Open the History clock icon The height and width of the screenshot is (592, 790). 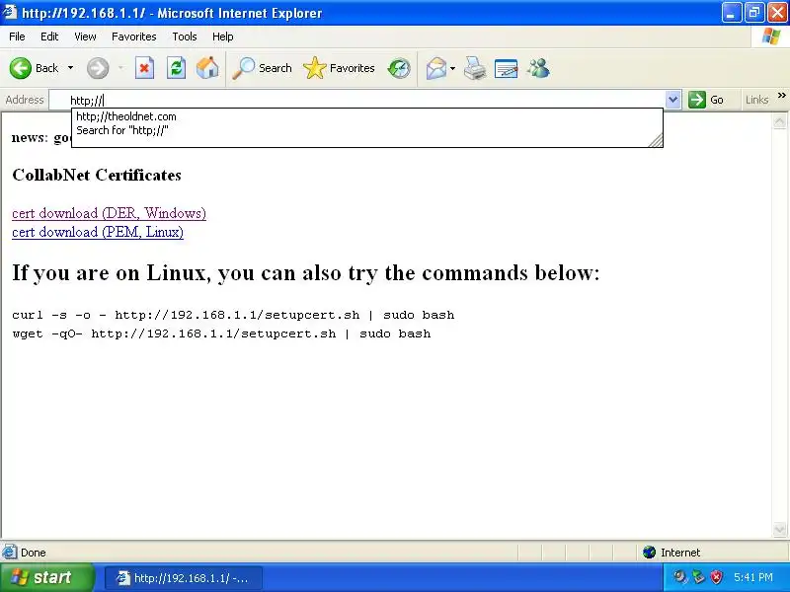click(x=399, y=68)
